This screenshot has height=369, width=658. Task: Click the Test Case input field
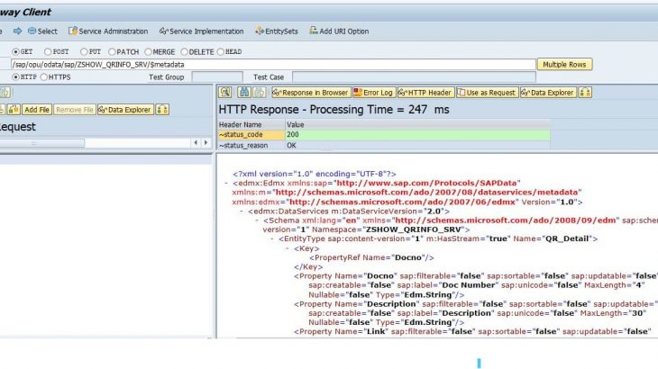click(414, 77)
